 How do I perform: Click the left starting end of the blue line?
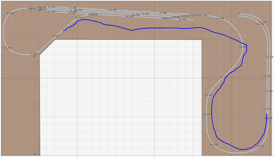coord(64,30)
